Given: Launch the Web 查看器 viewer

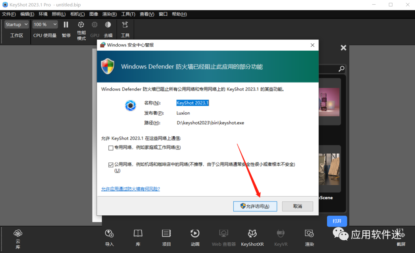Looking at the screenshot, I should [x=224, y=236].
